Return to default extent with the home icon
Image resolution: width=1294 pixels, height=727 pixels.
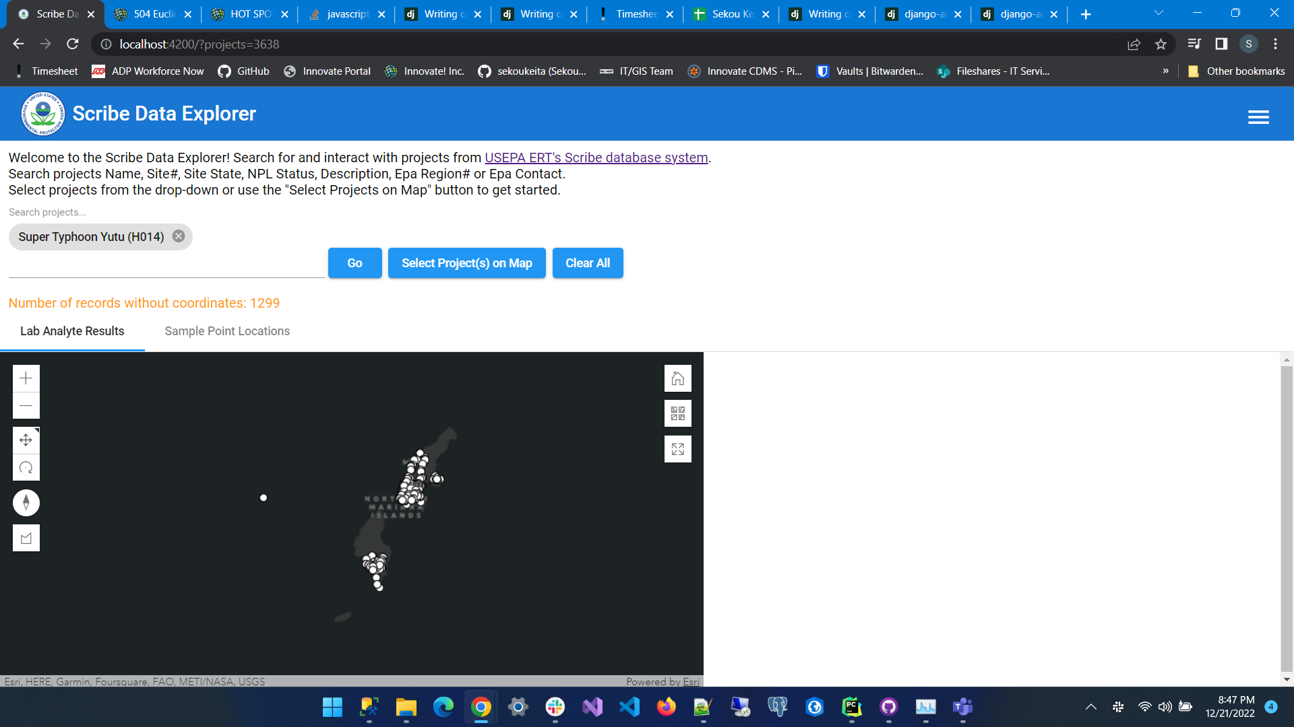[677, 378]
